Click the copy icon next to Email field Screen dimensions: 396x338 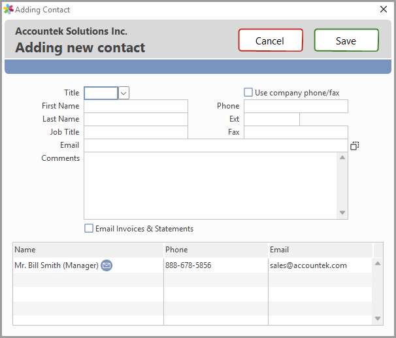pyautogui.click(x=355, y=146)
